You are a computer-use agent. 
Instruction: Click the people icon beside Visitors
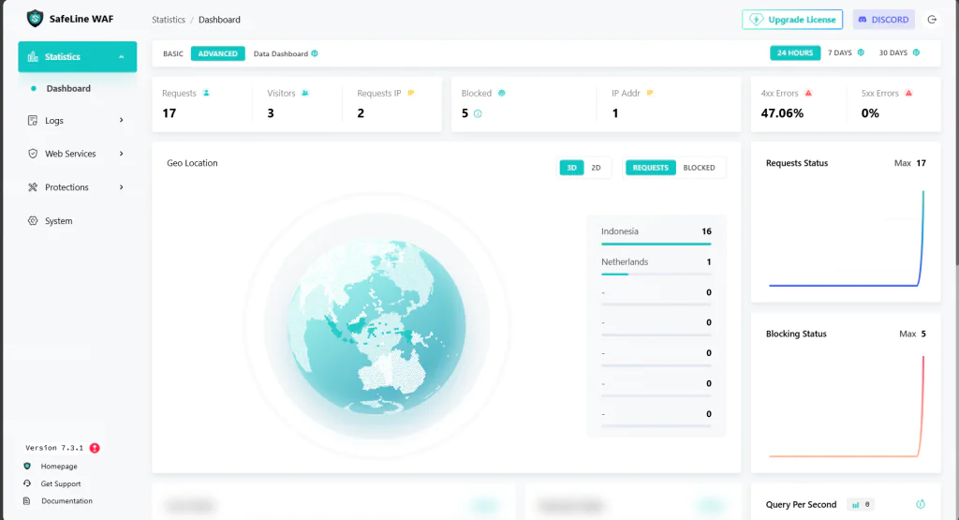click(x=305, y=93)
